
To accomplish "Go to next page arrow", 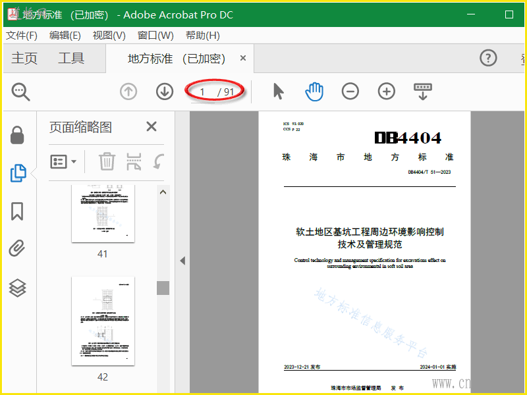I will (x=165, y=92).
